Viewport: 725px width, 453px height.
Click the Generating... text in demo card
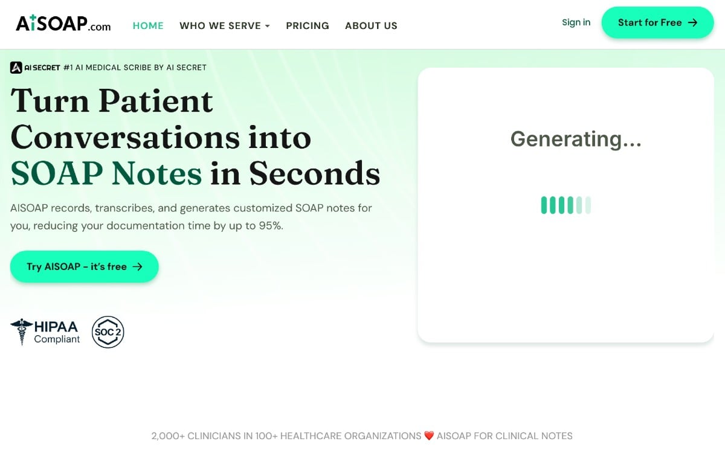coord(576,140)
